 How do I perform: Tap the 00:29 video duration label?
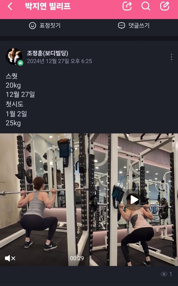[77, 258]
